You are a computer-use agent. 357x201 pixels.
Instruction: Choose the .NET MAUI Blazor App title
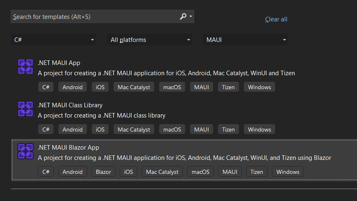pos(68,148)
